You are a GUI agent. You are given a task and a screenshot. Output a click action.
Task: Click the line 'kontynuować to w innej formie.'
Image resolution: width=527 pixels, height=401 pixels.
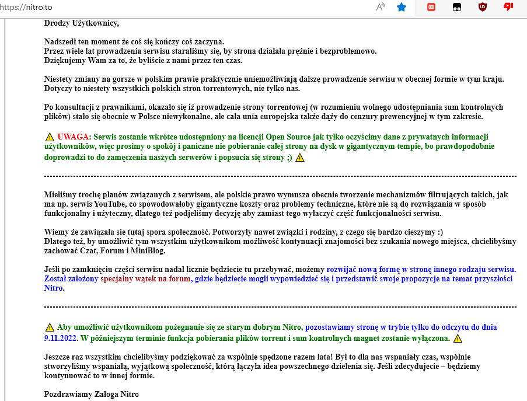tap(99, 375)
